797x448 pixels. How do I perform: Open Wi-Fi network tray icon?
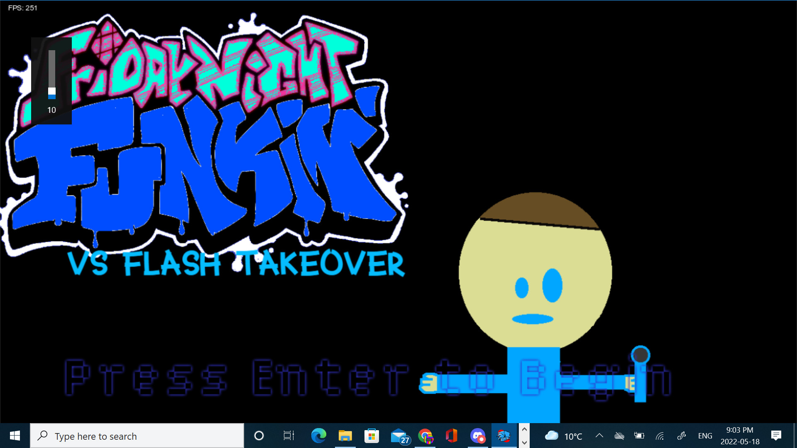660,436
